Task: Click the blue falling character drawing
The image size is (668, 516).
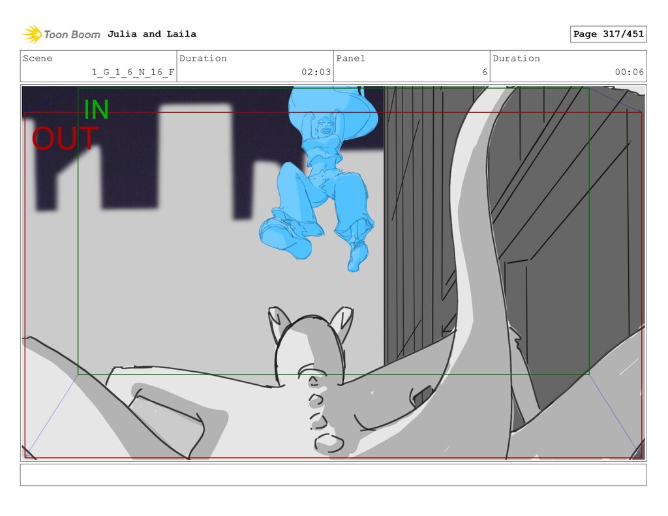Action: coord(318,179)
